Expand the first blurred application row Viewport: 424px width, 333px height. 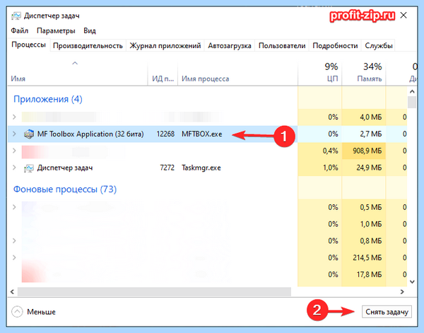click(14, 117)
